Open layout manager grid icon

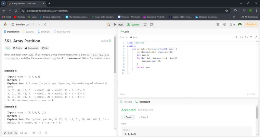[x=218, y=25]
